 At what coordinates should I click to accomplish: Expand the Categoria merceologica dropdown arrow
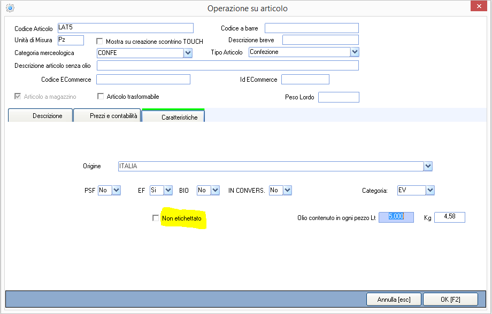pos(188,53)
